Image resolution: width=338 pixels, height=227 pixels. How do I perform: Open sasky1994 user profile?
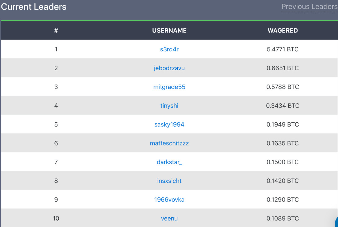point(169,124)
